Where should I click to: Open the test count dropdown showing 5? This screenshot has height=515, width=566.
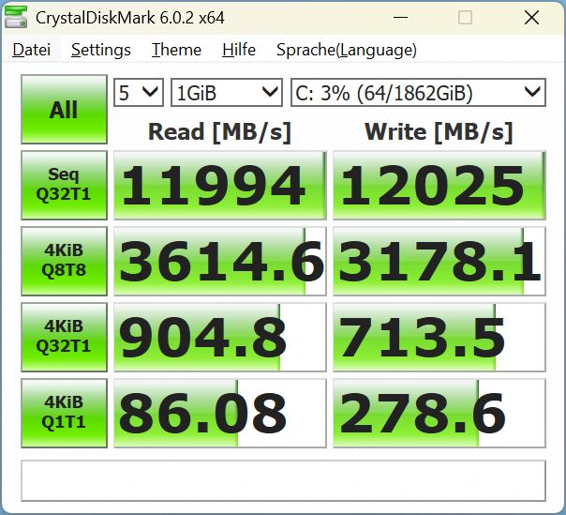coord(138,92)
